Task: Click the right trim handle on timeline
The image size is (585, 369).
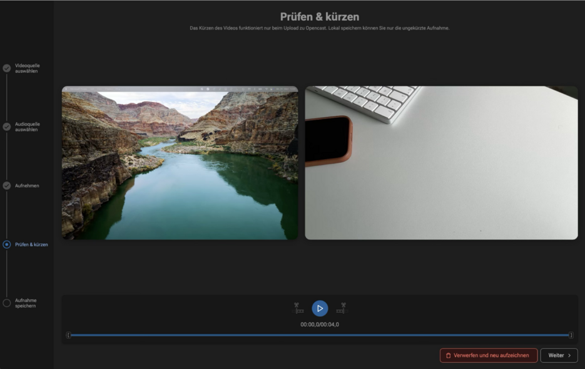Action: 571,335
